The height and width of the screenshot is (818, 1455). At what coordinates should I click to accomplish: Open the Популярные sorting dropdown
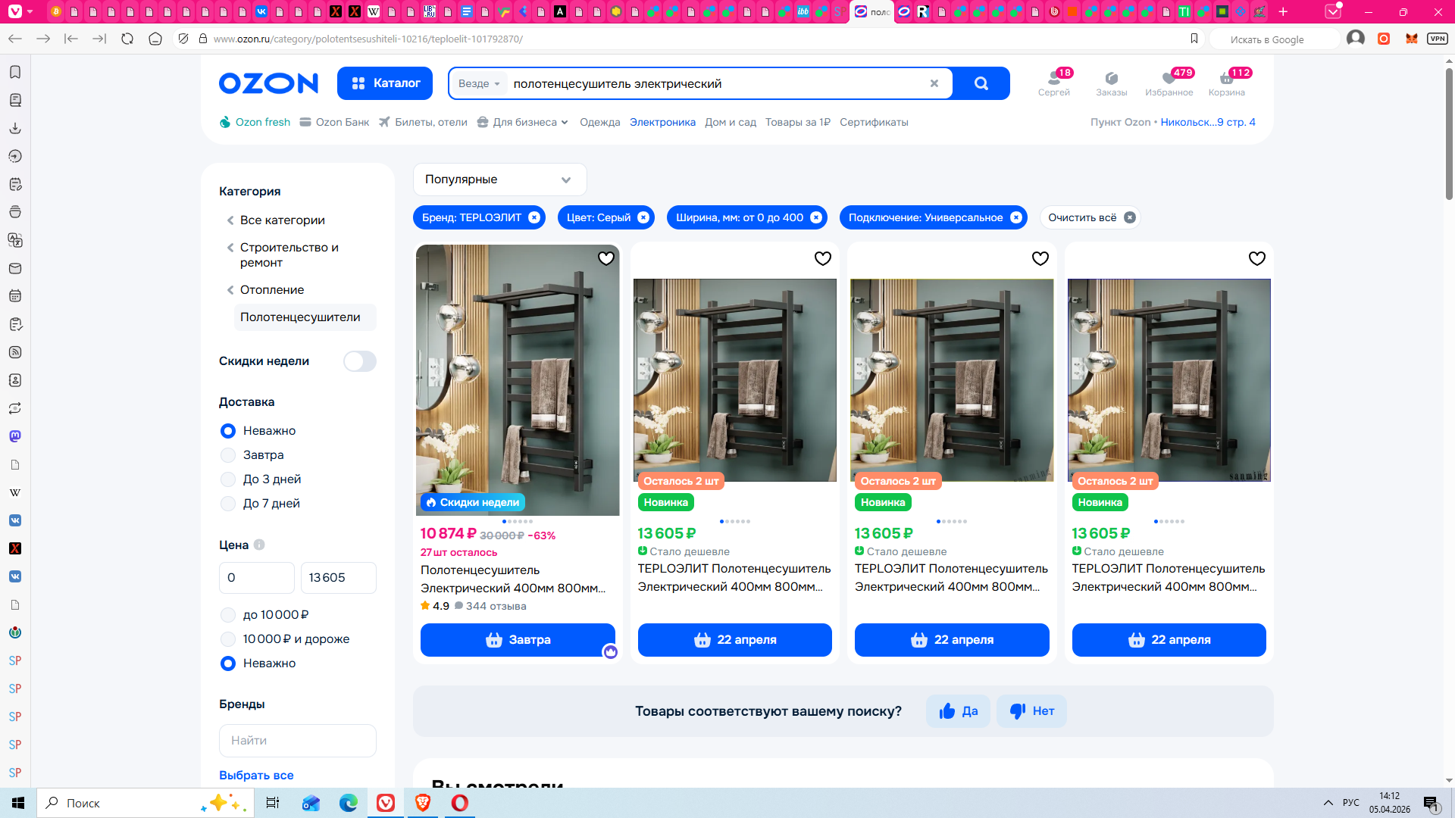pos(499,180)
